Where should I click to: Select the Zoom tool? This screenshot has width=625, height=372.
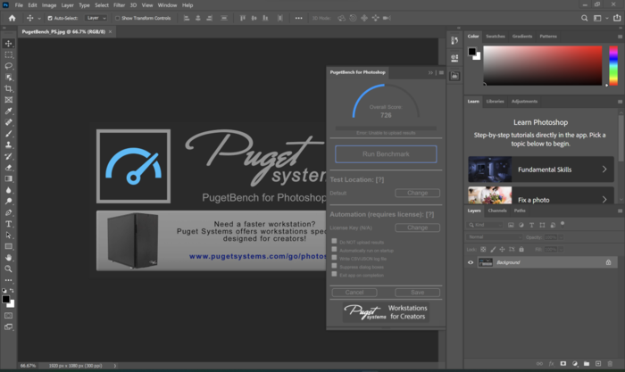pos(8,269)
